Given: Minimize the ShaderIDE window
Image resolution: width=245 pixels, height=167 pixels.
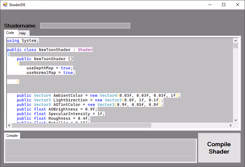Looking at the screenshot, I should [210, 5].
